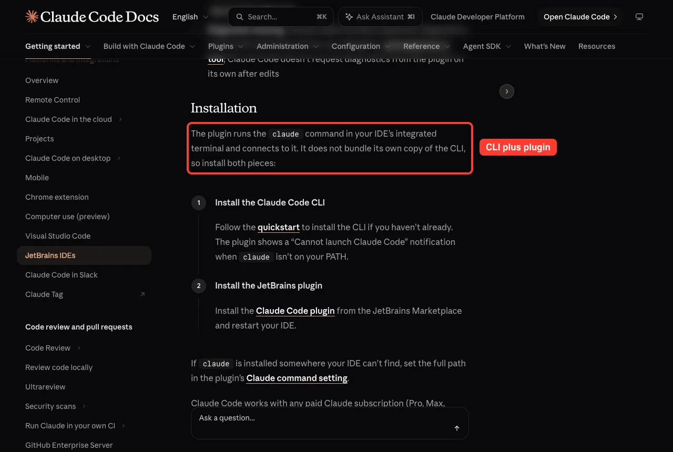Expand the Code Review sidebar chevron

pyautogui.click(x=79, y=348)
